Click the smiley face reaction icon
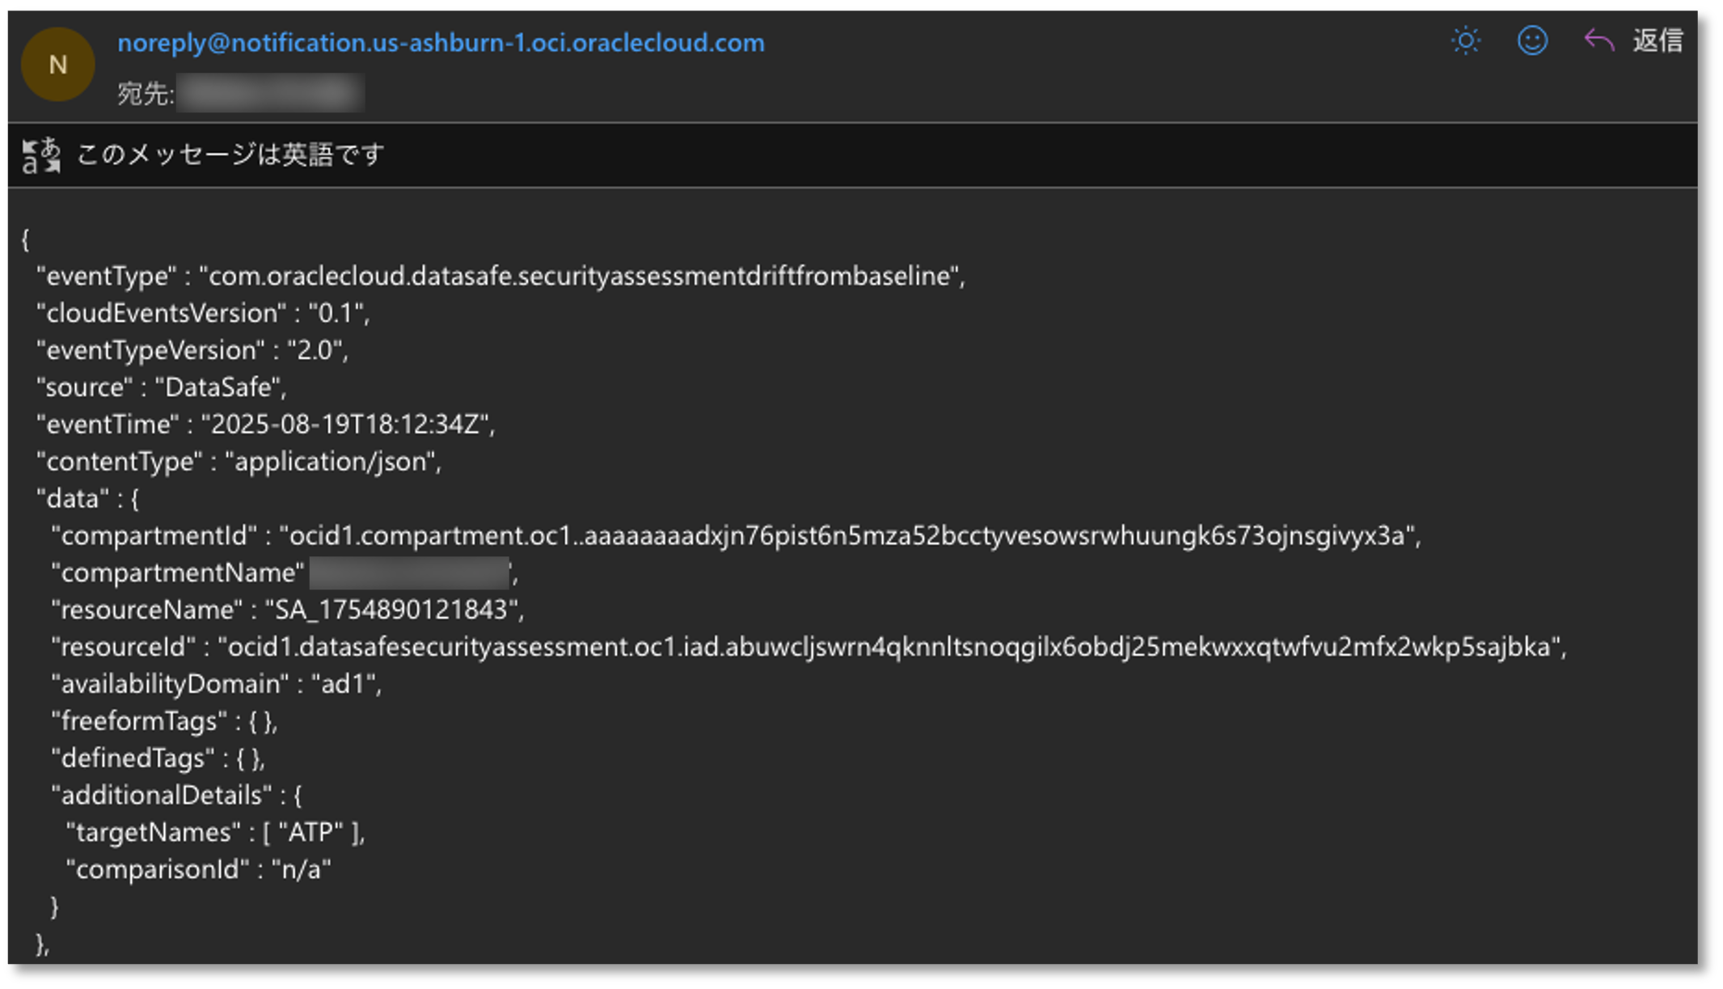Viewport: 1723px width, 989px height. (1532, 40)
